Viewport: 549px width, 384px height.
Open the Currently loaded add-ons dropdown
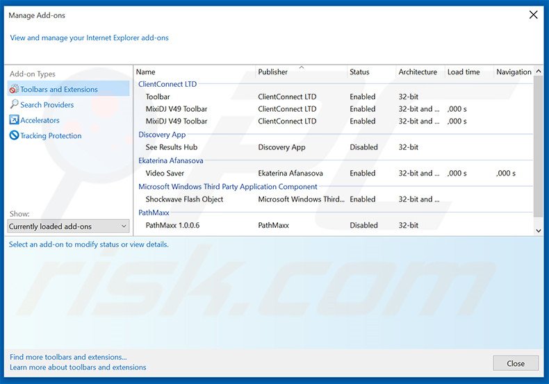pos(68,226)
